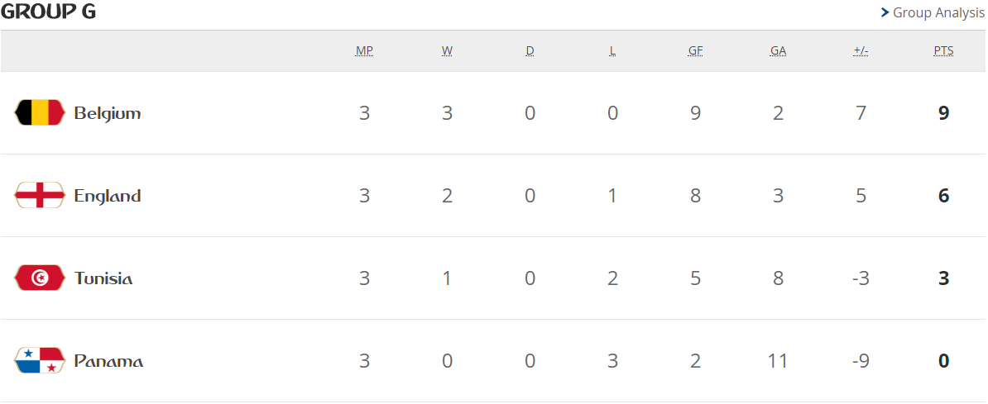Image resolution: width=988 pixels, height=404 pixels.
Task: Click the Panama flag icon
Action: pos(40,360)
